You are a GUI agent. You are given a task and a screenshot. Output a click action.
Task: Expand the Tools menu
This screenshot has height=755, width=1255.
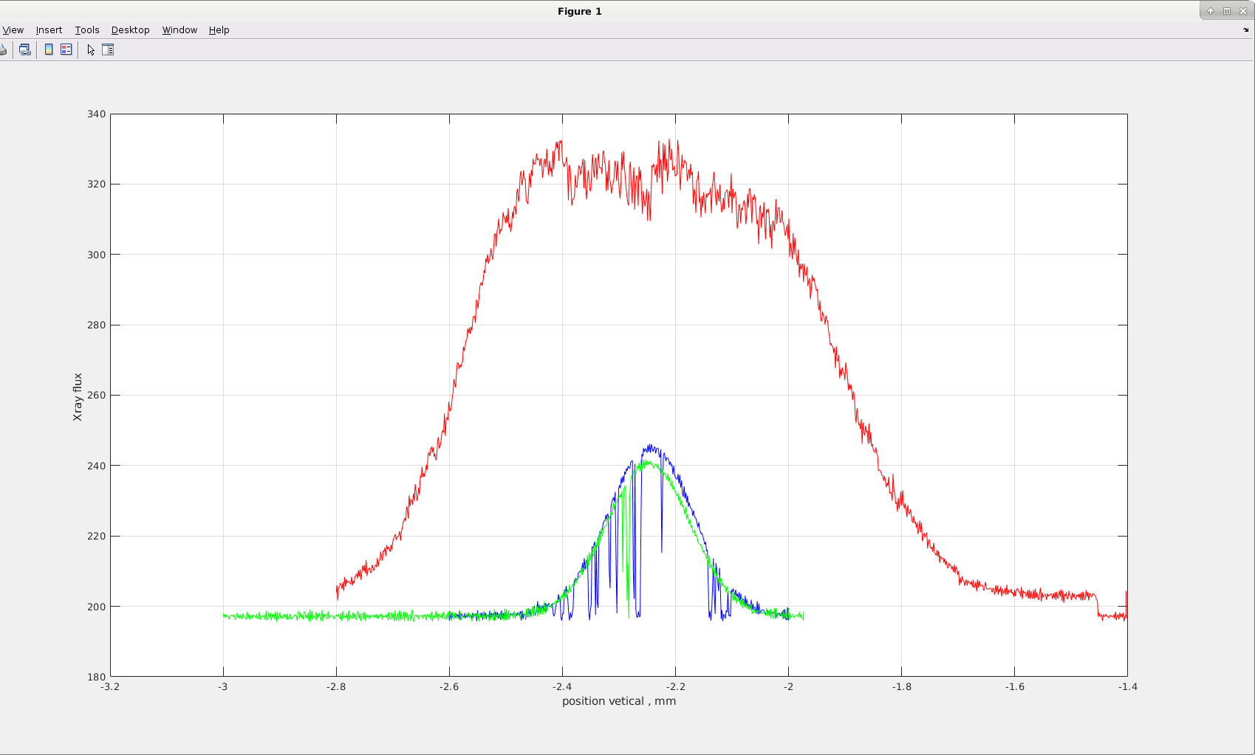[87, 30]
